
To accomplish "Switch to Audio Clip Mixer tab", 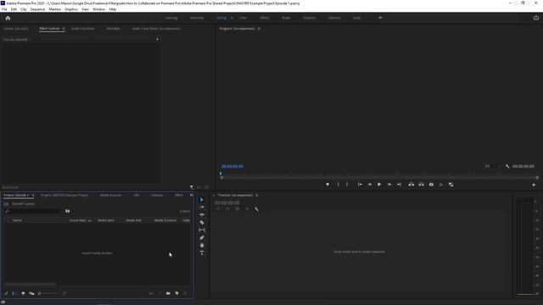I will point(83,29).
